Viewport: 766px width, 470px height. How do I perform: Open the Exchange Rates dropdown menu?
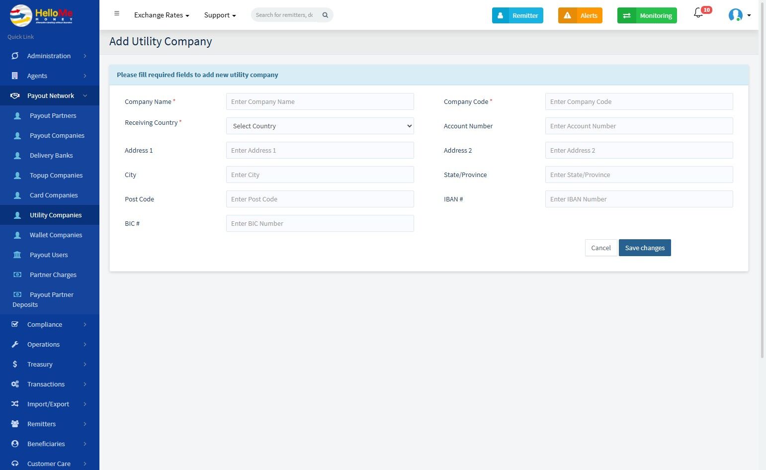pyautogui.click(x=162, y=15)
